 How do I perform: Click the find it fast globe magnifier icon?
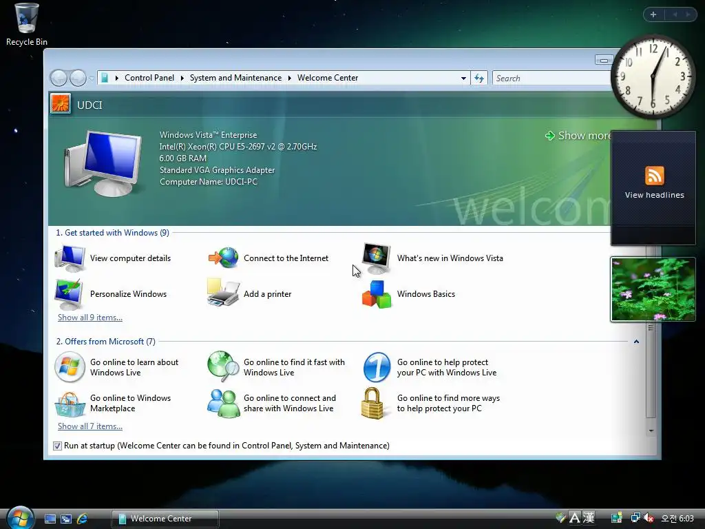tap(224, 366)
